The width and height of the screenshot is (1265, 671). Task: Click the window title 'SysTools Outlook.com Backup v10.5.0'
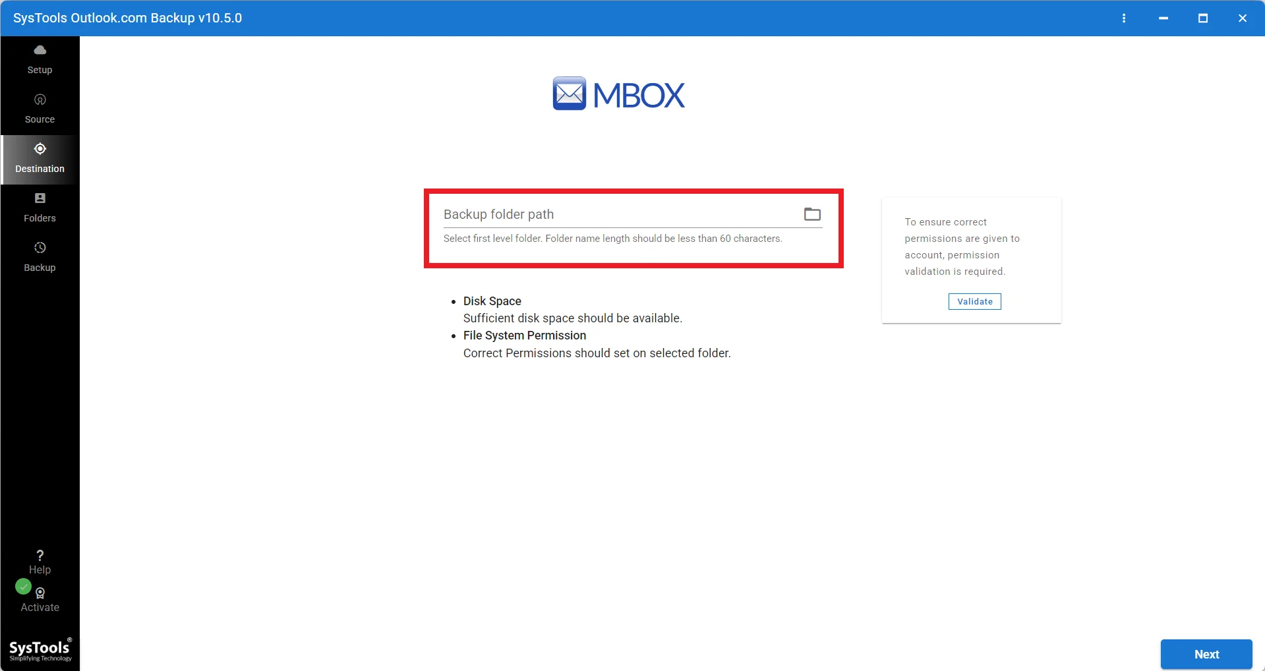point(127,18)
